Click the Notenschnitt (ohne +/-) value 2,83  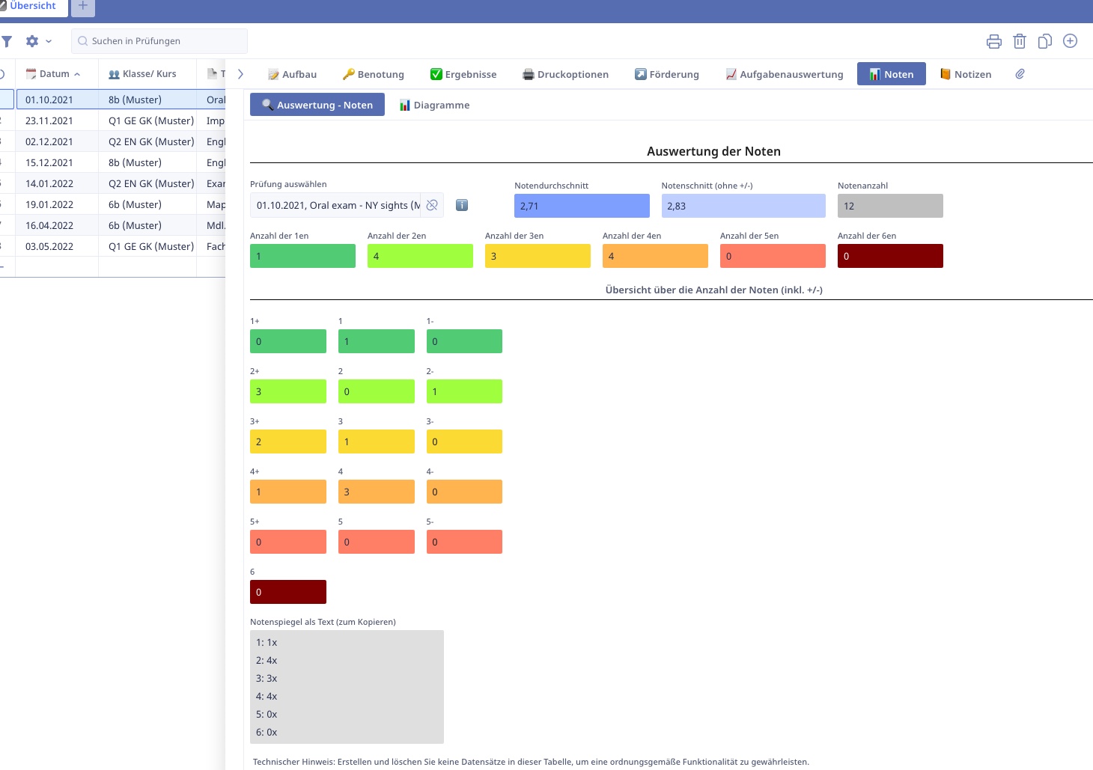tap(743, 206)
